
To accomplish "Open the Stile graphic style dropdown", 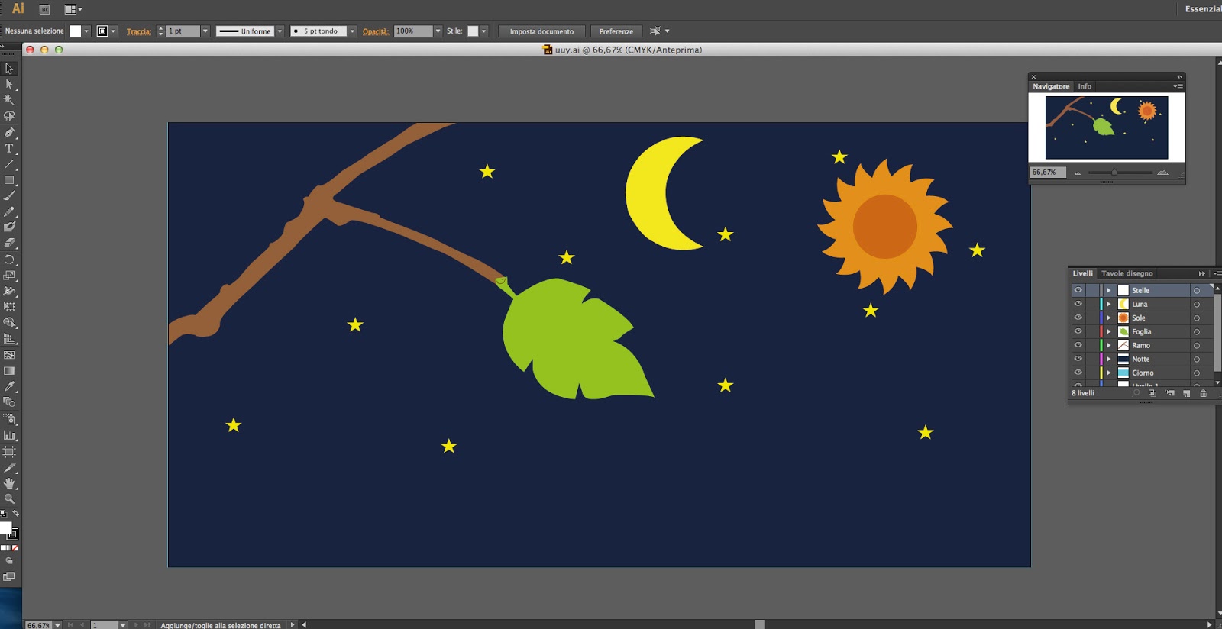I will 484,31.
